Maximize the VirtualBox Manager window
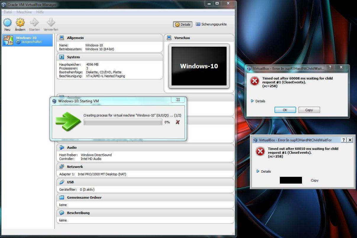The width and height of the screenshot is (357, 238). [x=217, y=4]
